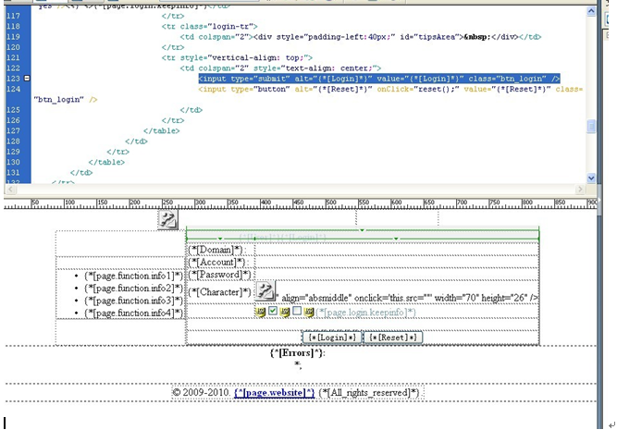Uncheck the checked checkbox in design view

273,311
